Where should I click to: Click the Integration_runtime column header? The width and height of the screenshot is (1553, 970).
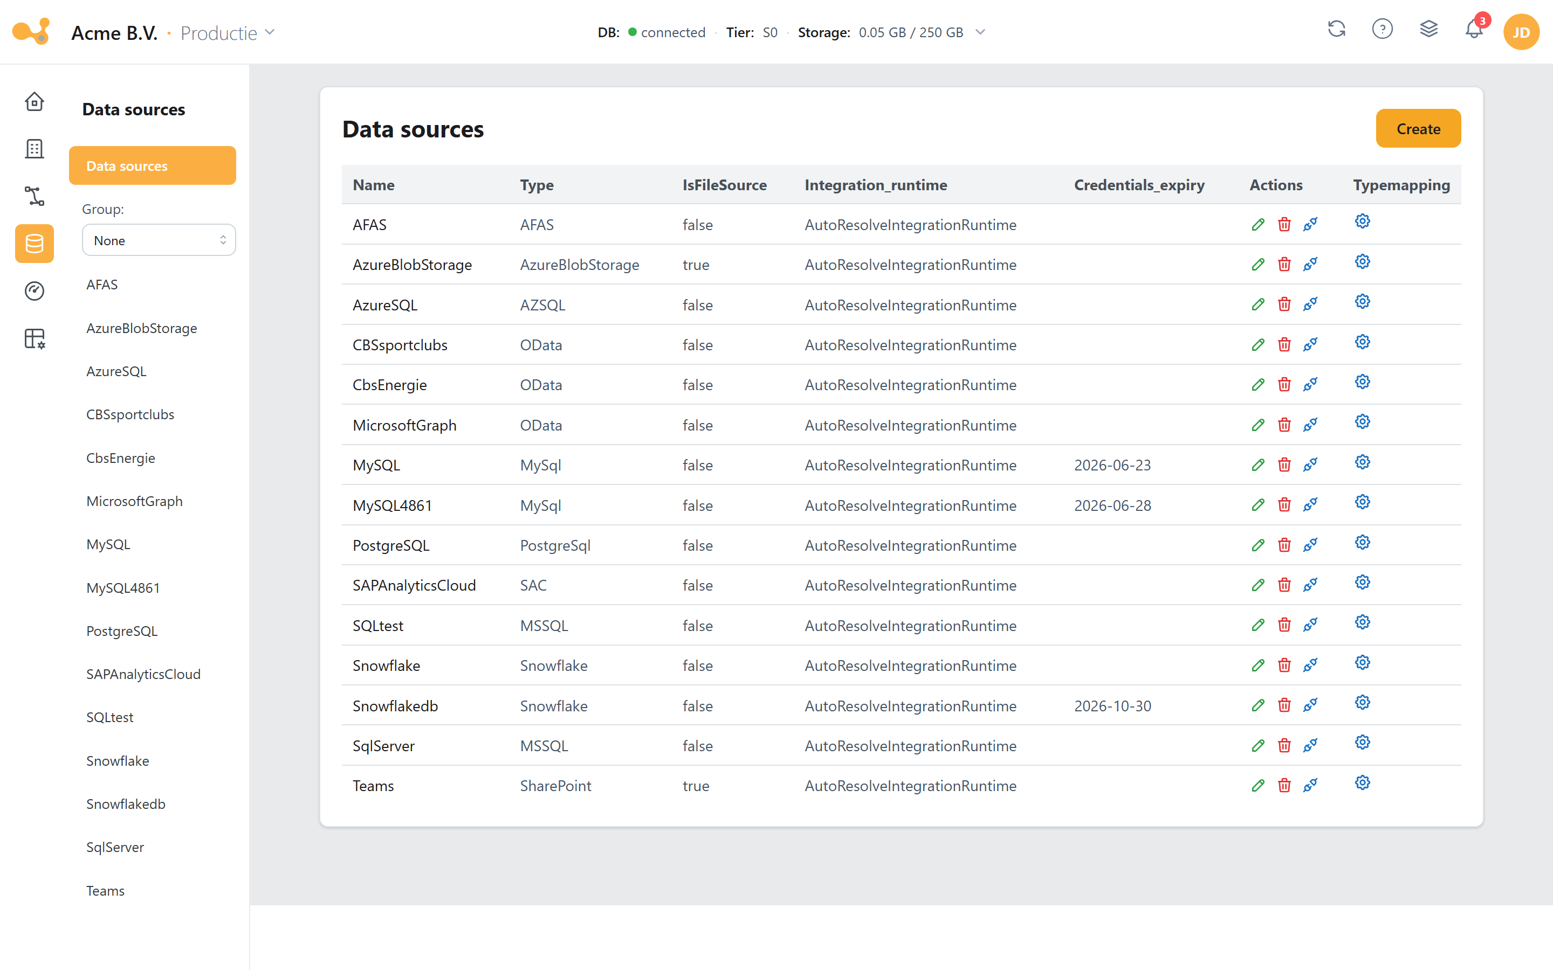(x=875, y=185)
